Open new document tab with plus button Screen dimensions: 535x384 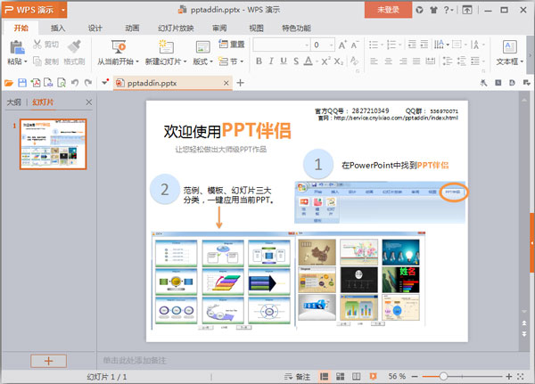coord(240,83)
